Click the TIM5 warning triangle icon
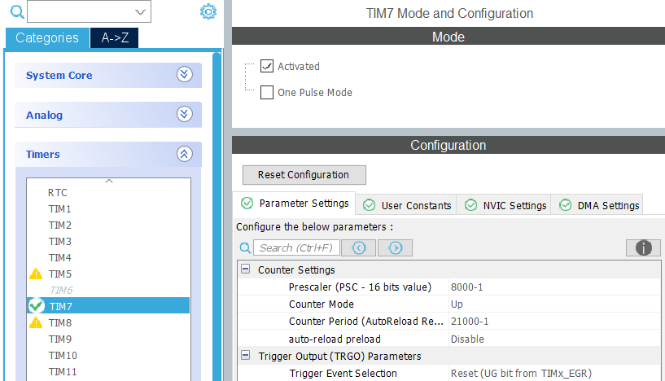 [36, 274]
